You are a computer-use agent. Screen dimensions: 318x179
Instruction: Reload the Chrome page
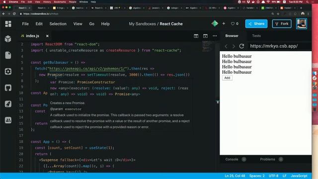(x=14, y=13)
